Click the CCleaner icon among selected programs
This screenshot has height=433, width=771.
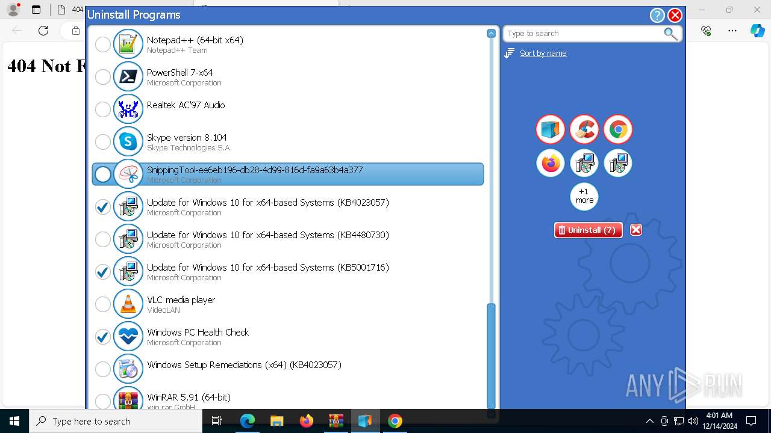click(584, 129)
